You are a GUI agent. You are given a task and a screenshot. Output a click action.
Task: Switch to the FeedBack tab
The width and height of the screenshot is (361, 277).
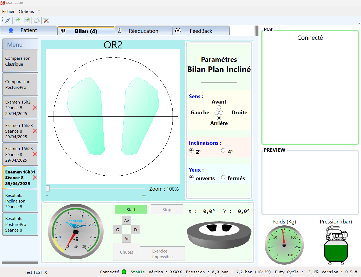(201, 31)
